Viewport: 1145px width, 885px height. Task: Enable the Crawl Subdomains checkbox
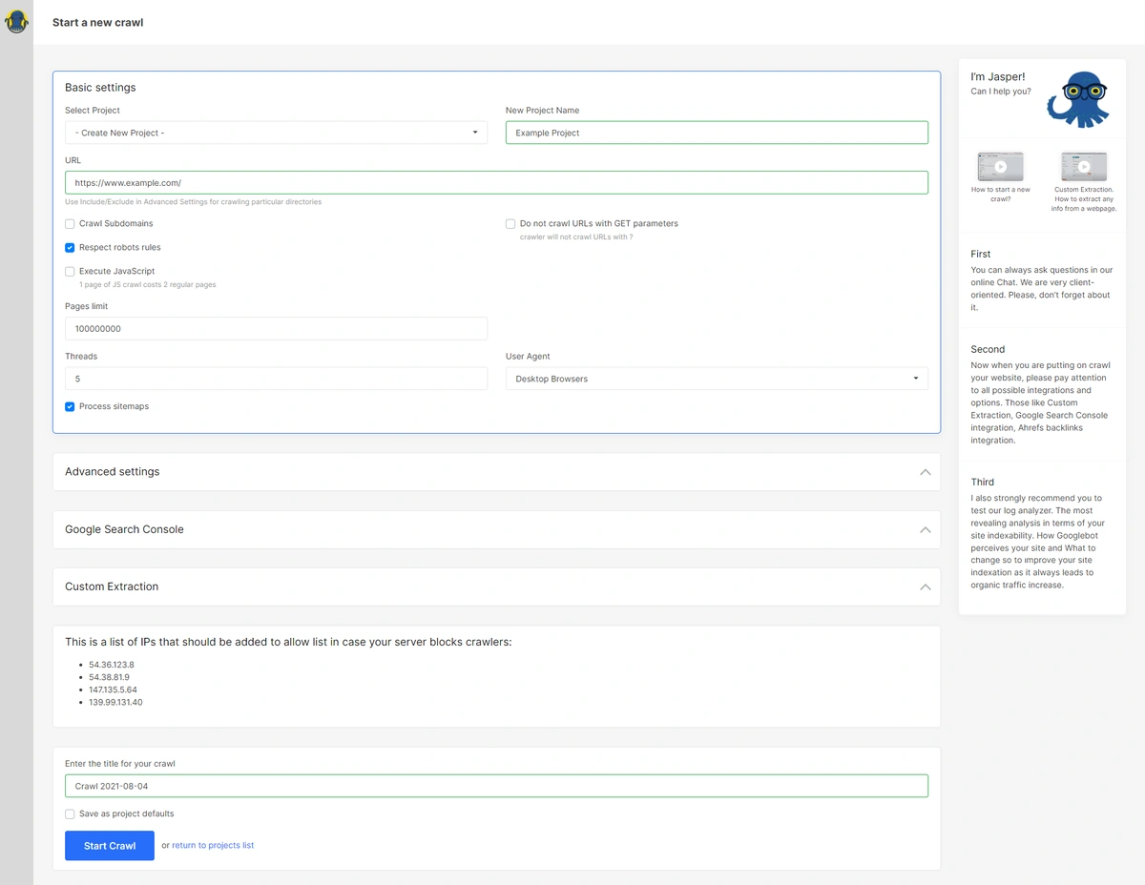(70, 223)
